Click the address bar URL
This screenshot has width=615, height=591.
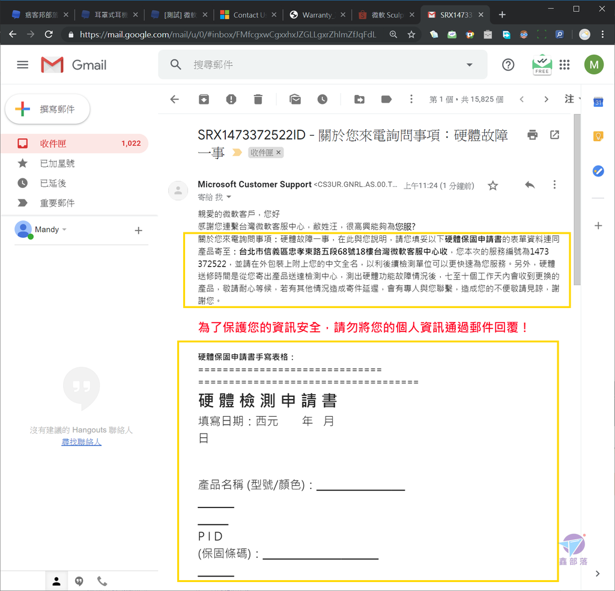click(228, 34)
